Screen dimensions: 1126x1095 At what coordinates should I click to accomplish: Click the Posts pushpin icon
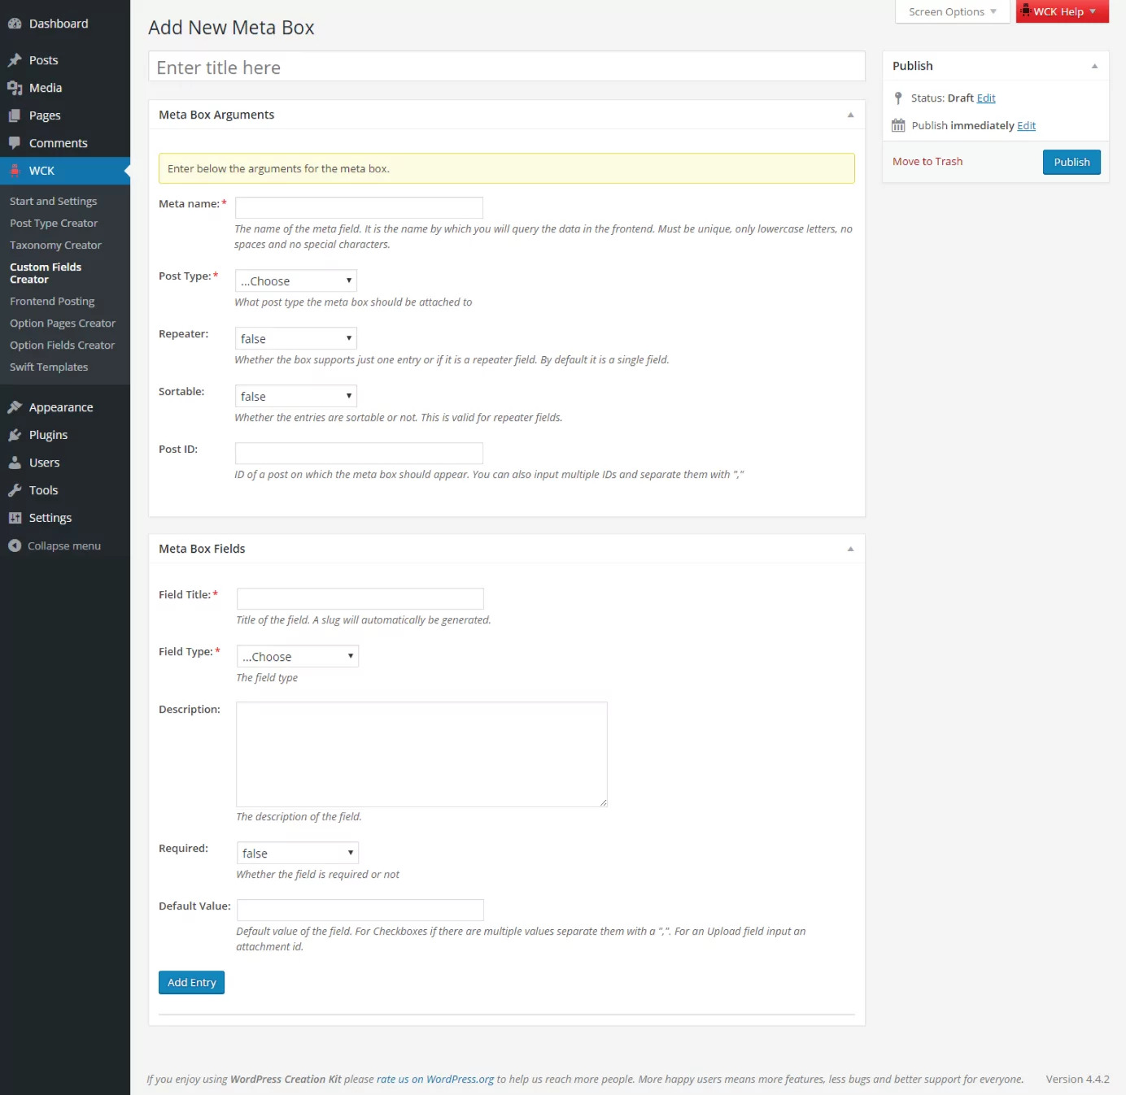click(x=15, y=60)
